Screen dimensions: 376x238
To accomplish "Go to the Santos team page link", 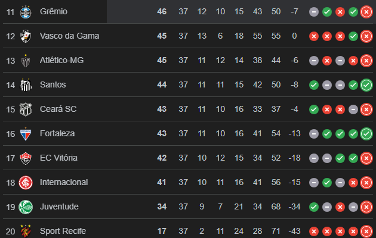I will click(53, 84).
